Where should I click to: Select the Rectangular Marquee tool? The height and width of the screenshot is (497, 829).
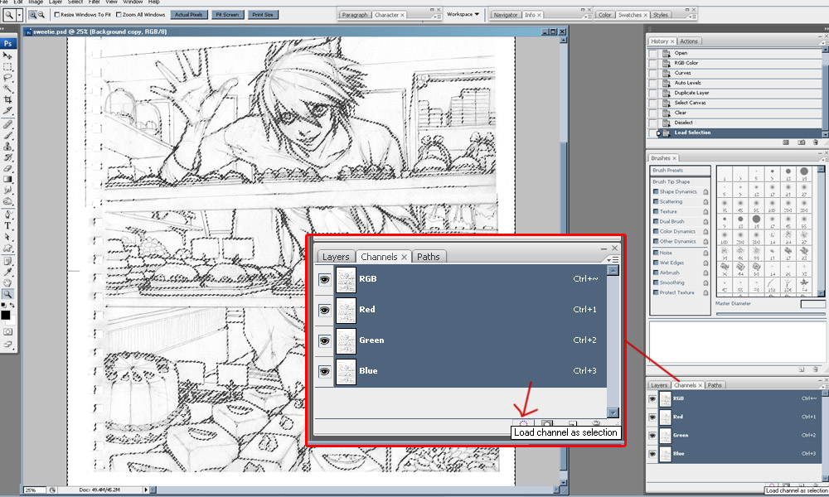(x=7, y=66)
